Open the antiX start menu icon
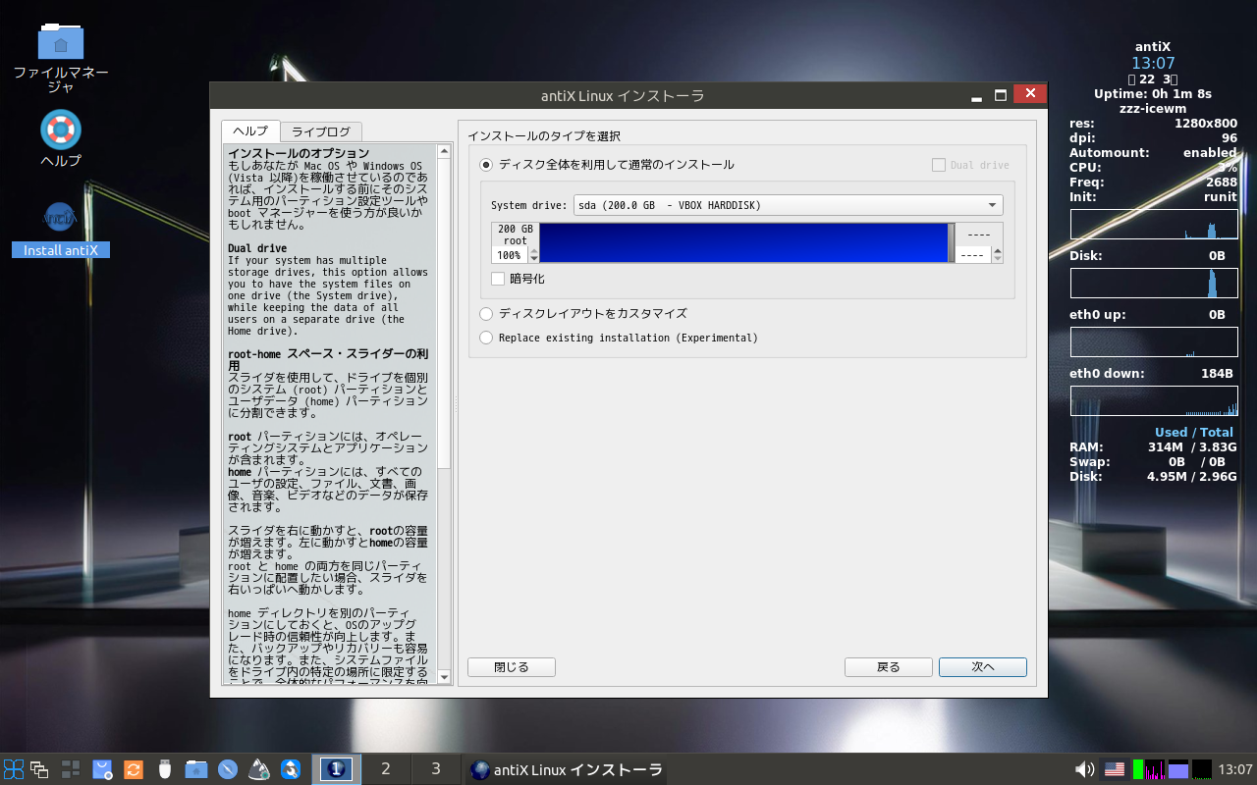 pyautogui.click(x=14, y=769)
